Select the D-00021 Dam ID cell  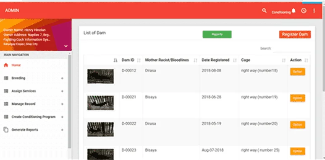pyautogui.click(x=129, y=97)
